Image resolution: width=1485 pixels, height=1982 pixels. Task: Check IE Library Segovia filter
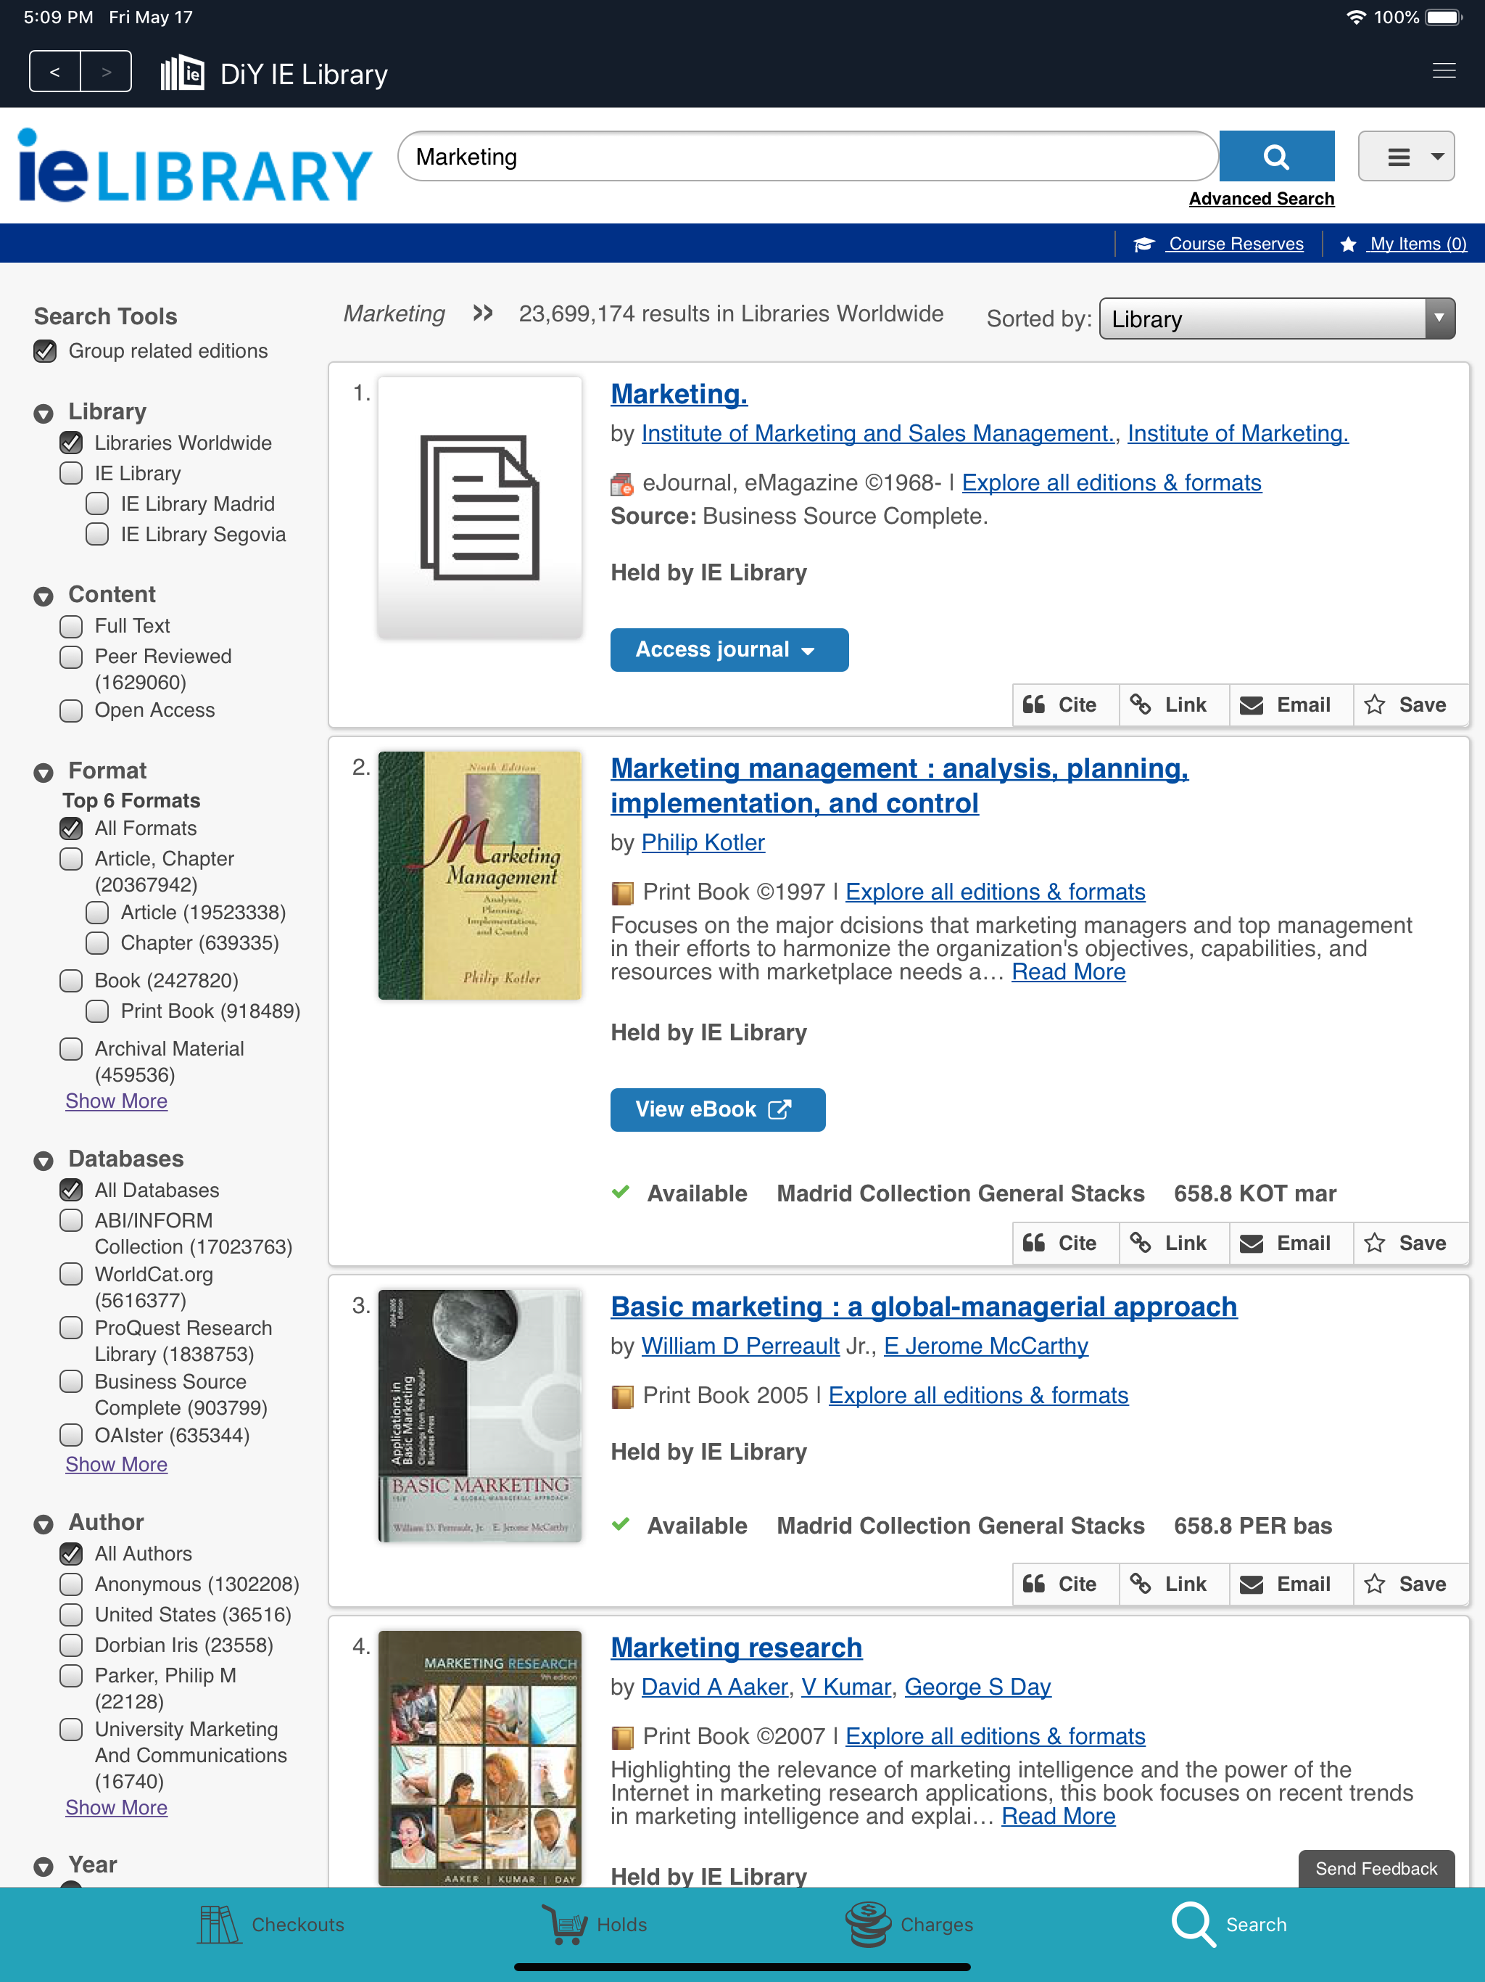coord(96,534)
